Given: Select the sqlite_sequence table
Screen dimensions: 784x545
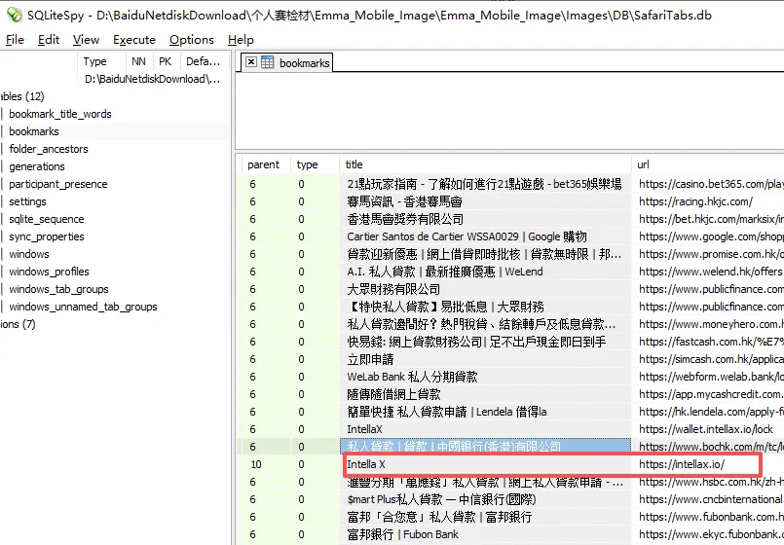Looking at the screenshot, I should pyautogui.click(x=47, y=219).
